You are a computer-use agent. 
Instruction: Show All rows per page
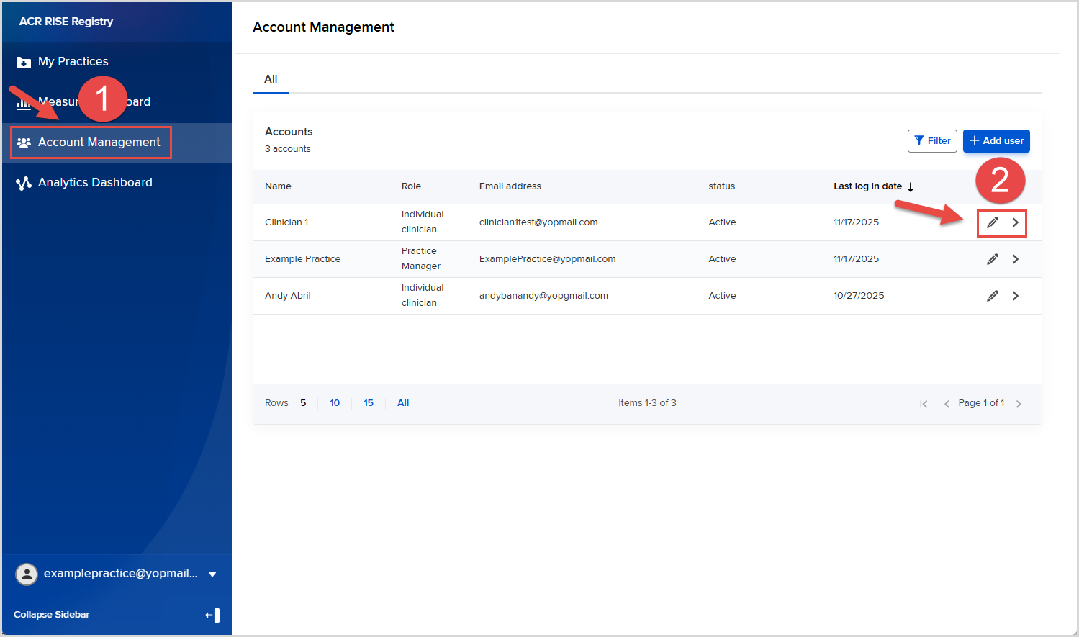point(403,403)
